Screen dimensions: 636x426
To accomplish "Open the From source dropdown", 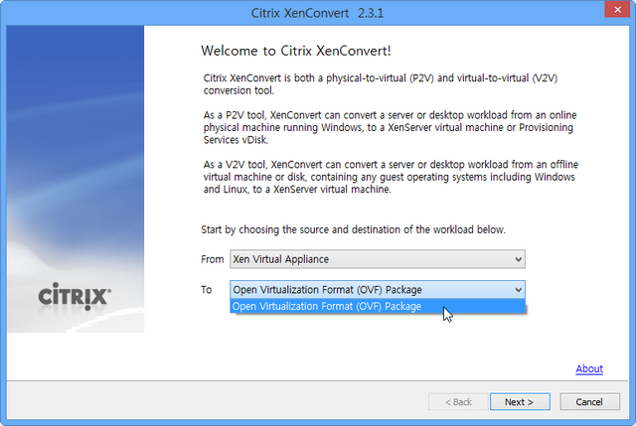I will pyautogui.click(x=378, y=259).
